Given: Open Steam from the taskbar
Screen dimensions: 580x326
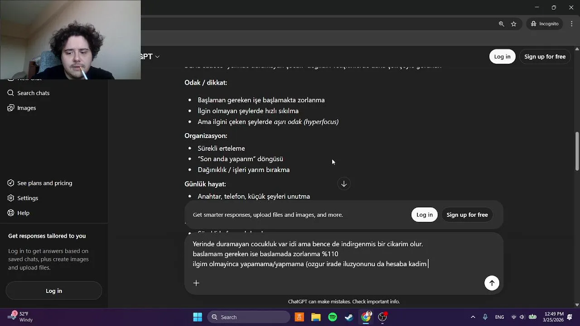Looking at the screenshot, I should tap(349, 317).
